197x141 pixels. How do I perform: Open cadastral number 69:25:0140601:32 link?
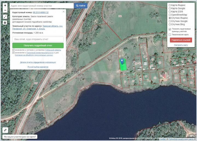click(x=40, y=13)
